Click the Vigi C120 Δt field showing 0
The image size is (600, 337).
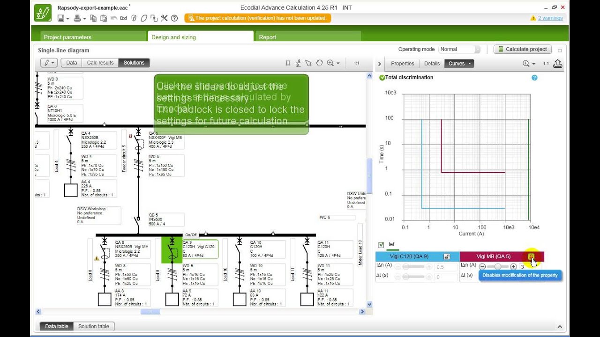tap(446, 277)
